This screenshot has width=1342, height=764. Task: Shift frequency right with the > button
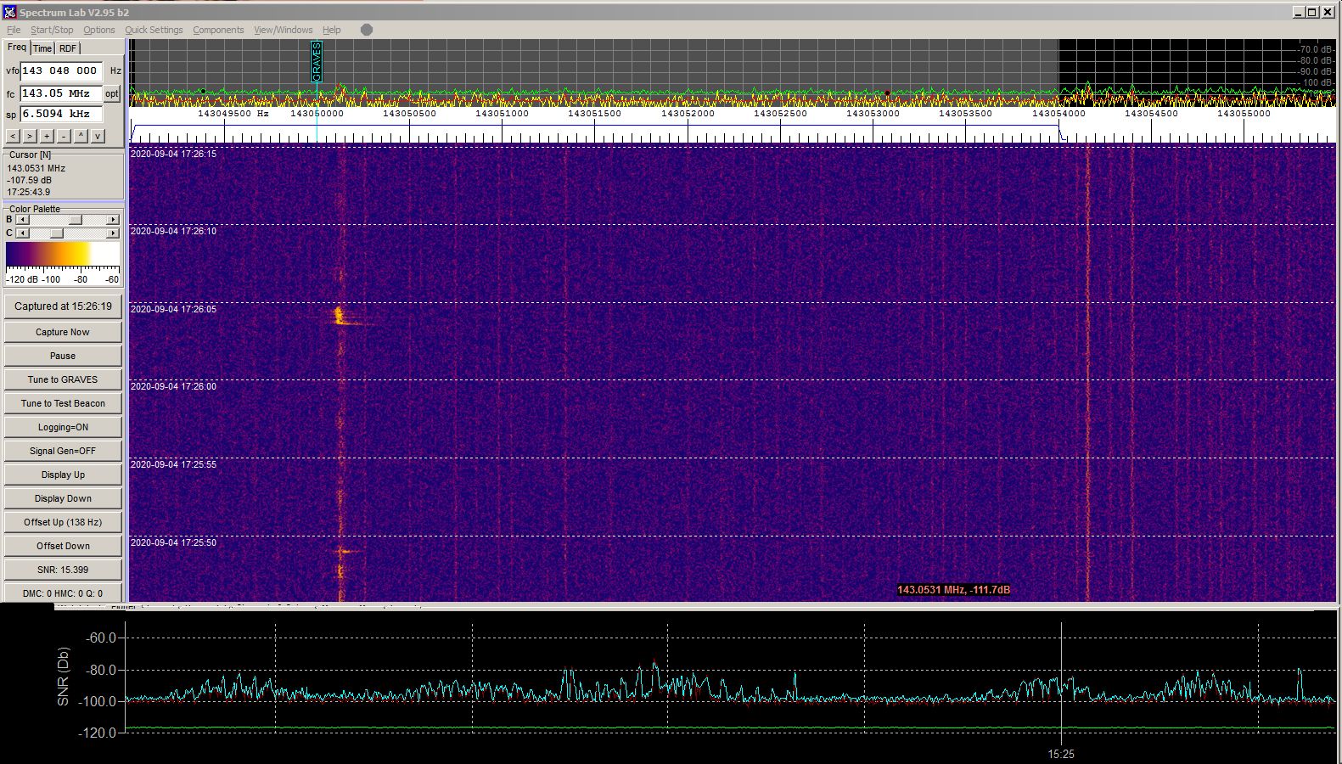pyautogui.click(x=30, y=136)
